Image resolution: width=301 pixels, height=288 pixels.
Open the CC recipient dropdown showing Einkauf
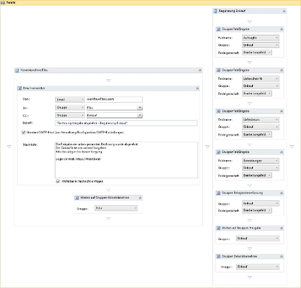114,115
